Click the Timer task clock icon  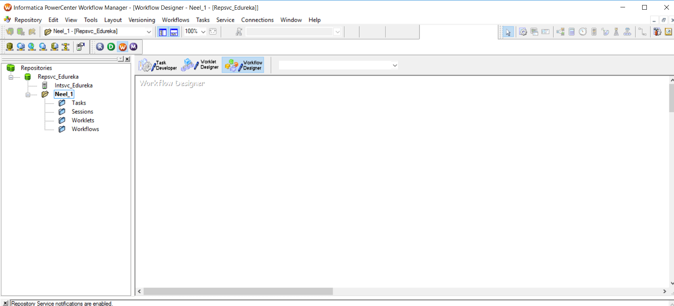(583, 32)
